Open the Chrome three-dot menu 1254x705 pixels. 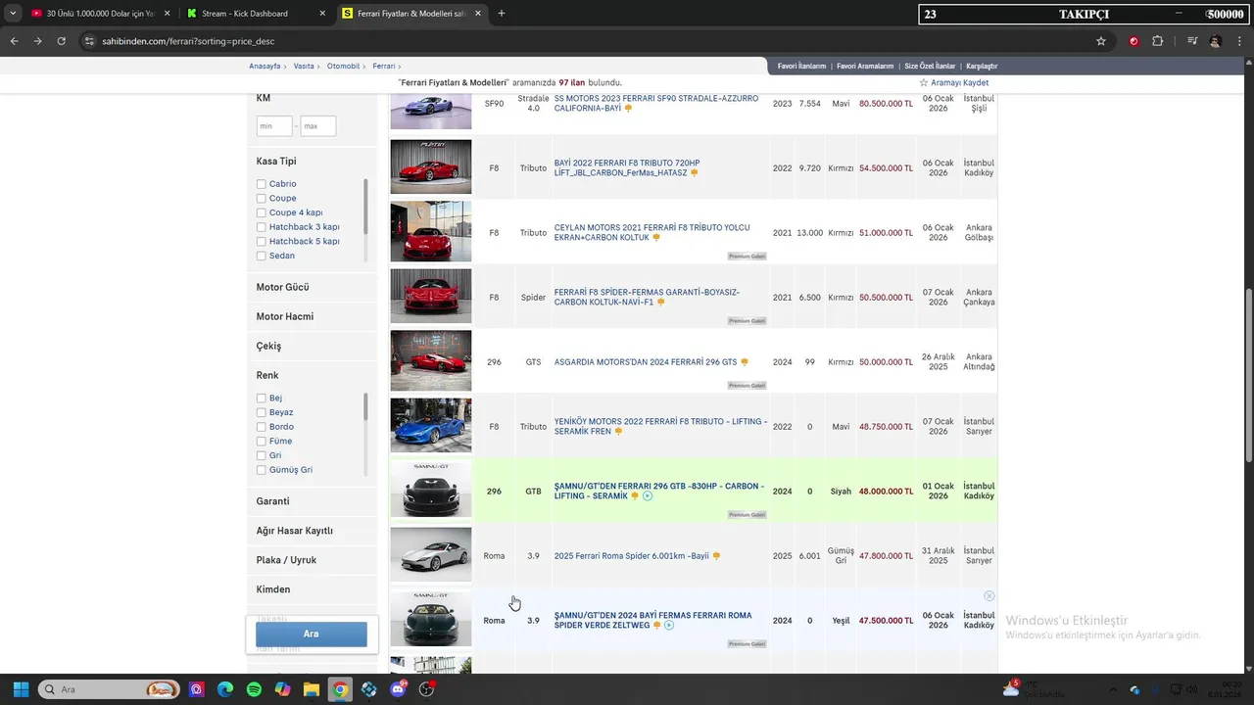click(x=1239, y=41)
